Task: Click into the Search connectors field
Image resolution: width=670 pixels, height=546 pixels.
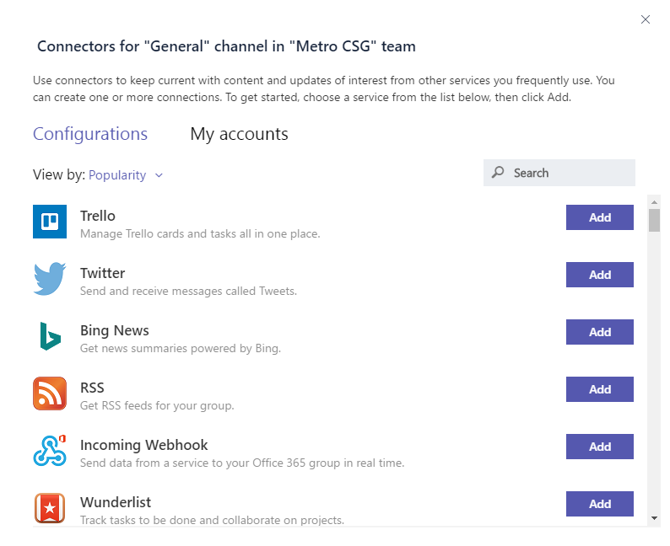Action: [559, 173]
